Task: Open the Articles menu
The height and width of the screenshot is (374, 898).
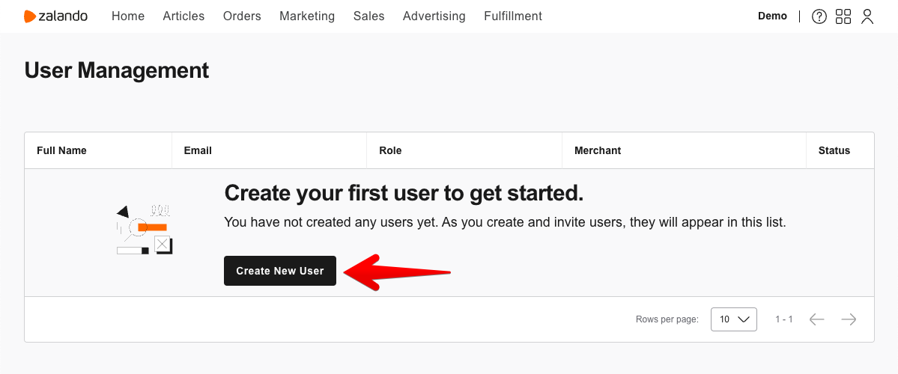Action: pyautogui.click(x=183, y=16)
